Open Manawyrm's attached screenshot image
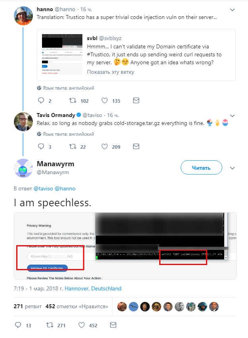This screenshot has height=338, width=248. (x=125, y=246)
